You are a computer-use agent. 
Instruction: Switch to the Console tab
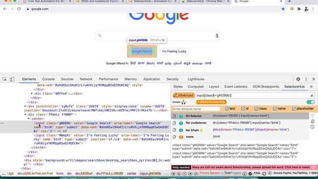coord(48,79)
